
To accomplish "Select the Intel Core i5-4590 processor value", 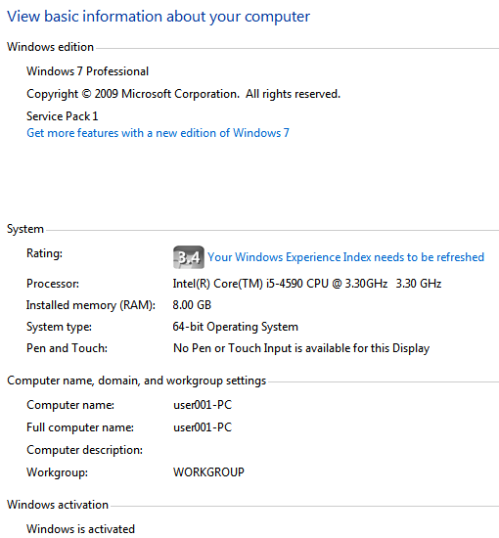I will tap(307, 284).
